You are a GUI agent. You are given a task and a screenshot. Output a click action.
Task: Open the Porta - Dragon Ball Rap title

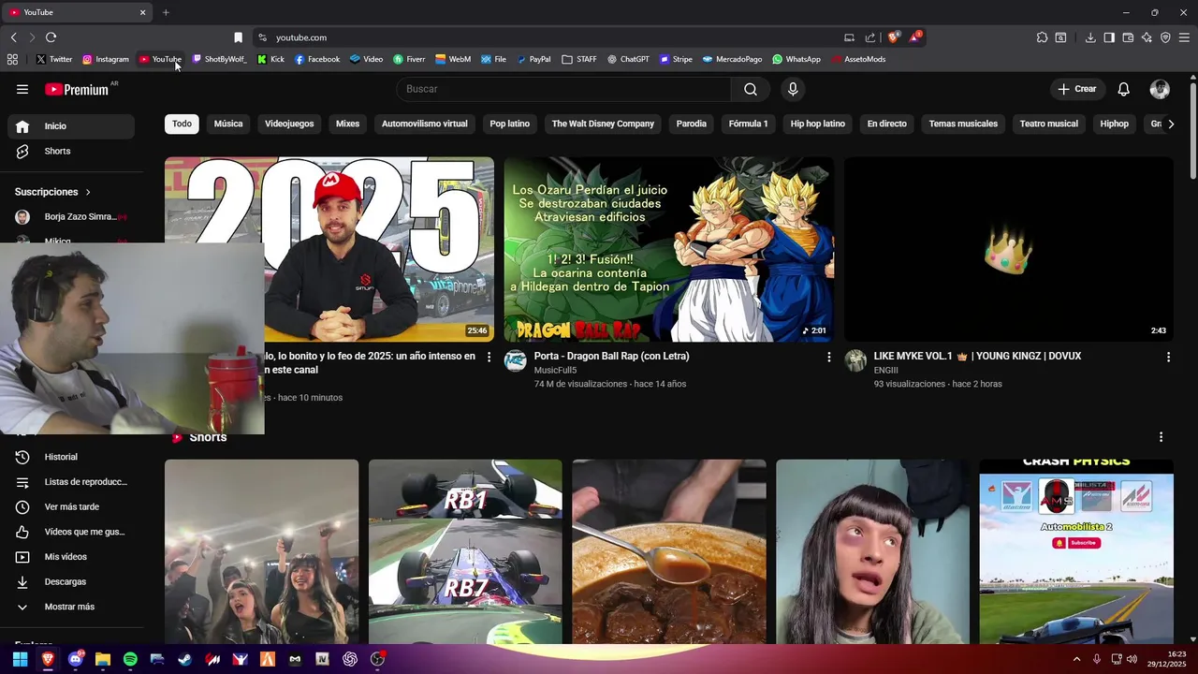612,357
